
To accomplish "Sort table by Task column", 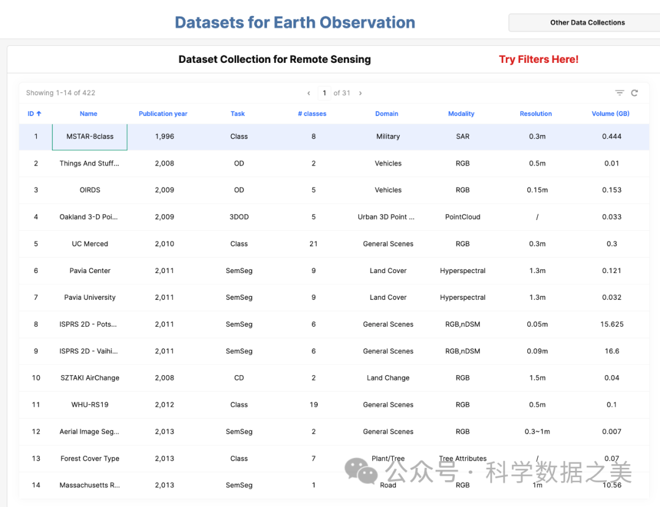I will [x=238, y=114].
